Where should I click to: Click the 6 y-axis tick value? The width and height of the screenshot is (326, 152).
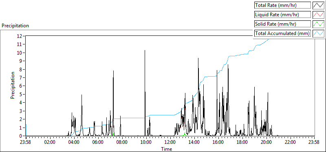pyautogui.click(x=21, y=86)
